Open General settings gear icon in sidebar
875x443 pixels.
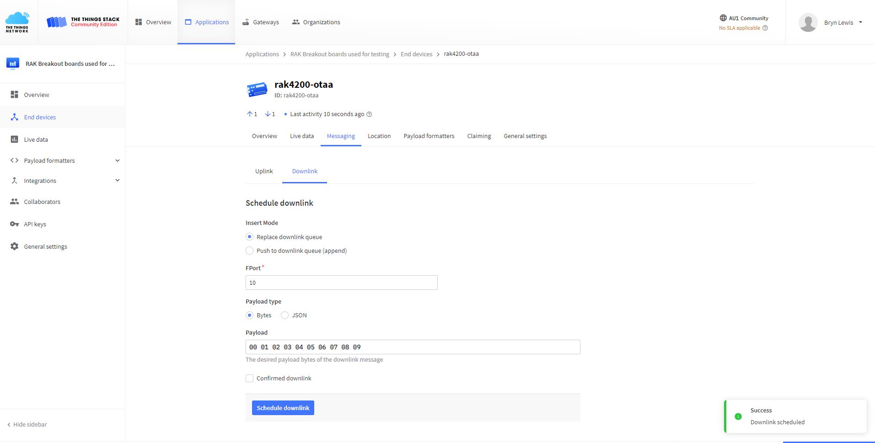tap(15, 246)
